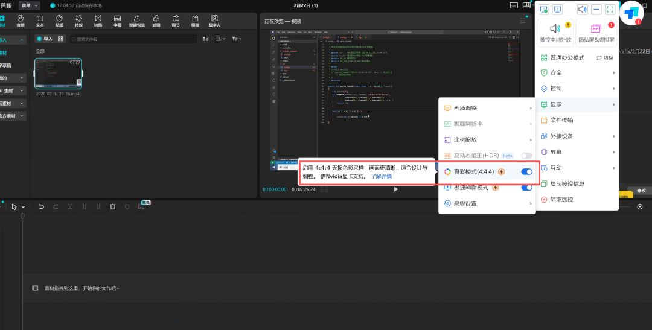Select the 贴纸 (Stickers) icon
Viewport: 652px width, 330px height.
click(59, 21)
